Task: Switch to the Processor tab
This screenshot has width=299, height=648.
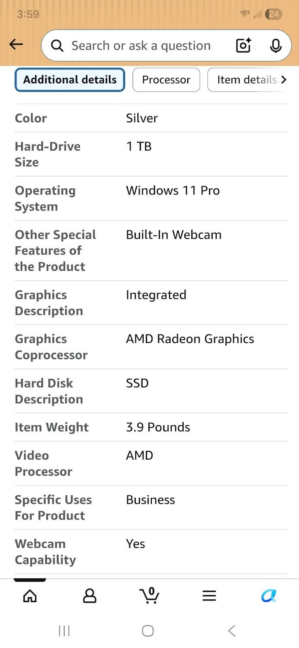Action: coord(166,80)
